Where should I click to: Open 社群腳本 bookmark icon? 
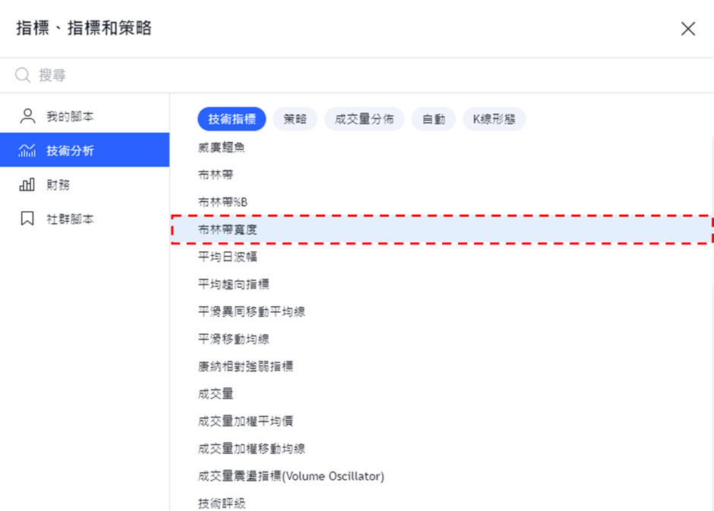click(27, 219)
